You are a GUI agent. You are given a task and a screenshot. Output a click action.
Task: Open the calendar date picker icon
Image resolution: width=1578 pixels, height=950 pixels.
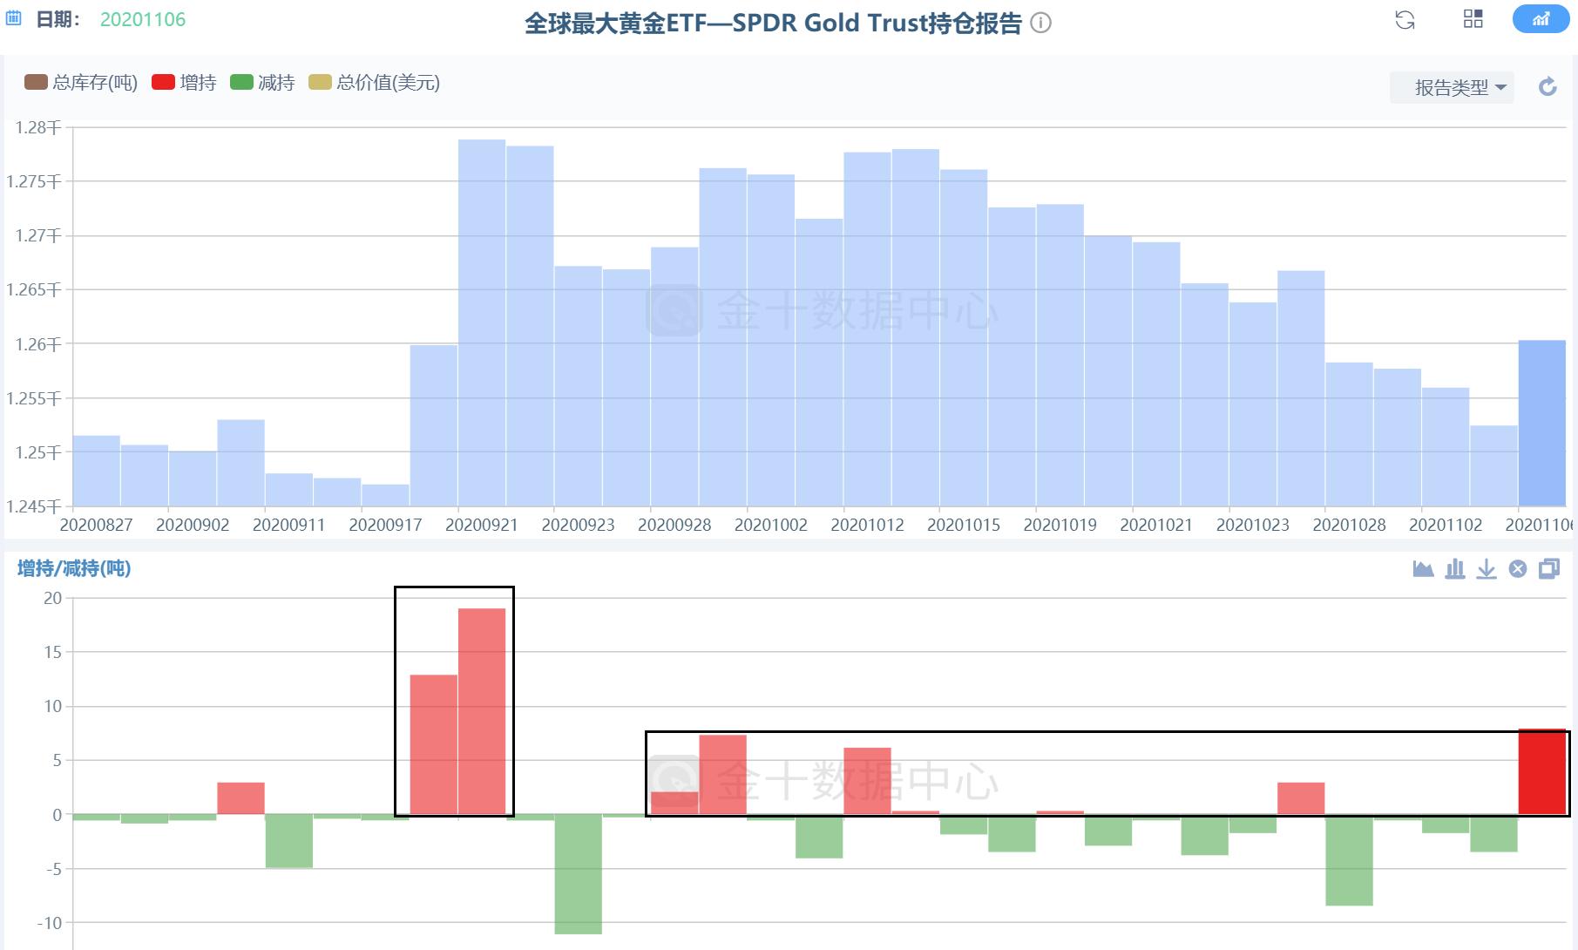(x=14, y=17)
